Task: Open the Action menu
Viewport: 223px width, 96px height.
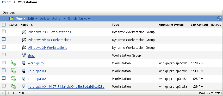Action: pos(59,18)
